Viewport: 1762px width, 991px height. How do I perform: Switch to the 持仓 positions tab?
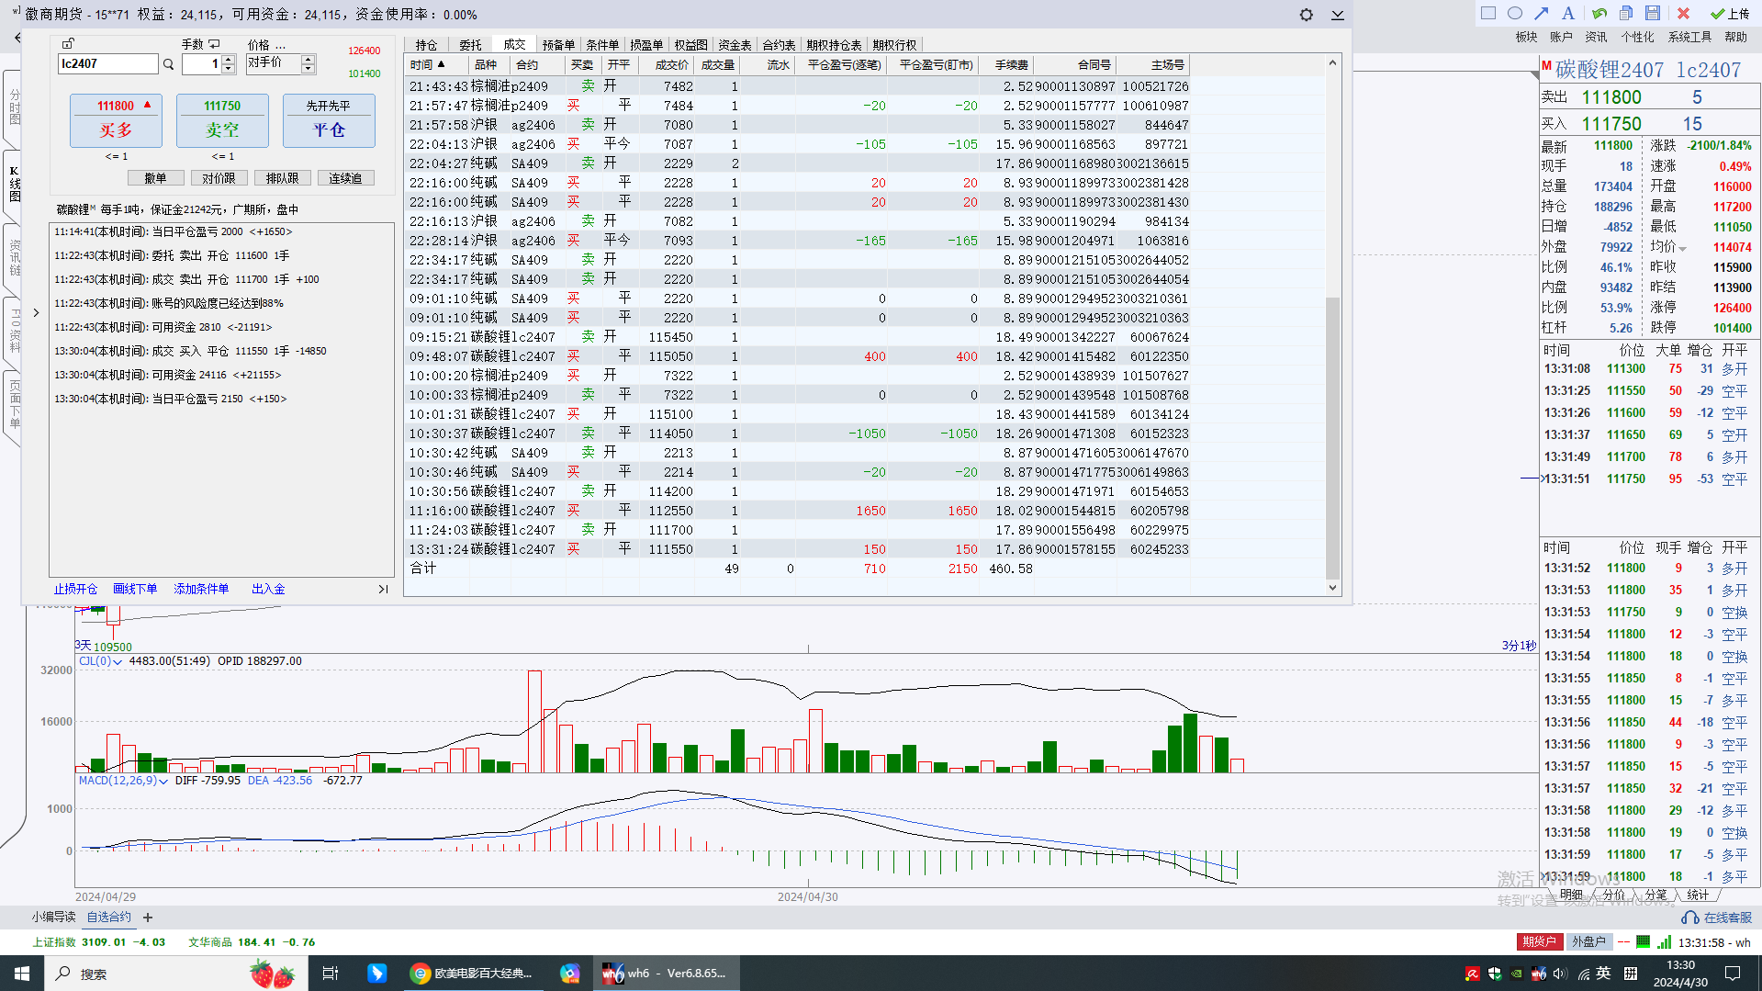[426, 45]
